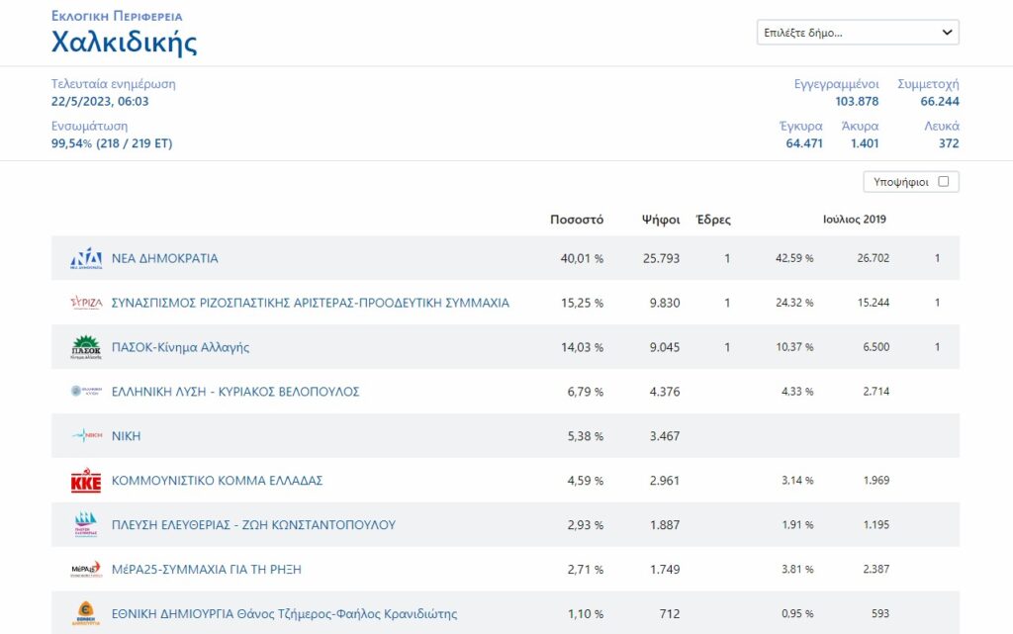Click the ΜέΡΑ25 party logo
Viewport: 1013px width, 634px height.
pos(86,570)
